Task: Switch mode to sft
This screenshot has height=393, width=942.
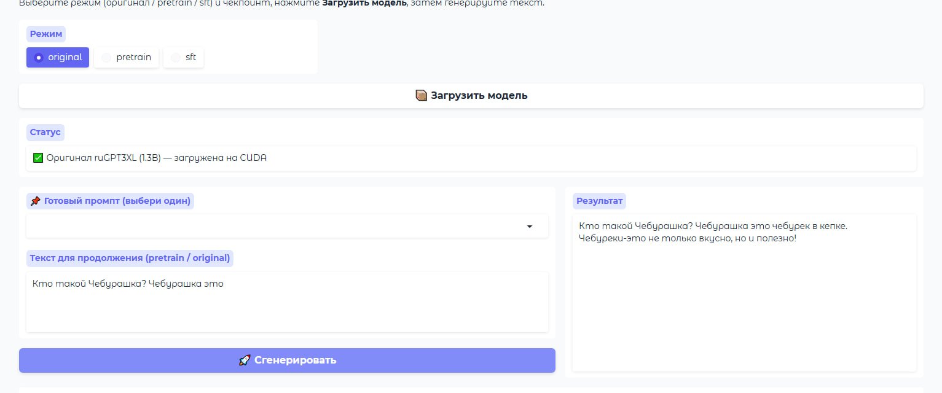Action: [184, 57]
